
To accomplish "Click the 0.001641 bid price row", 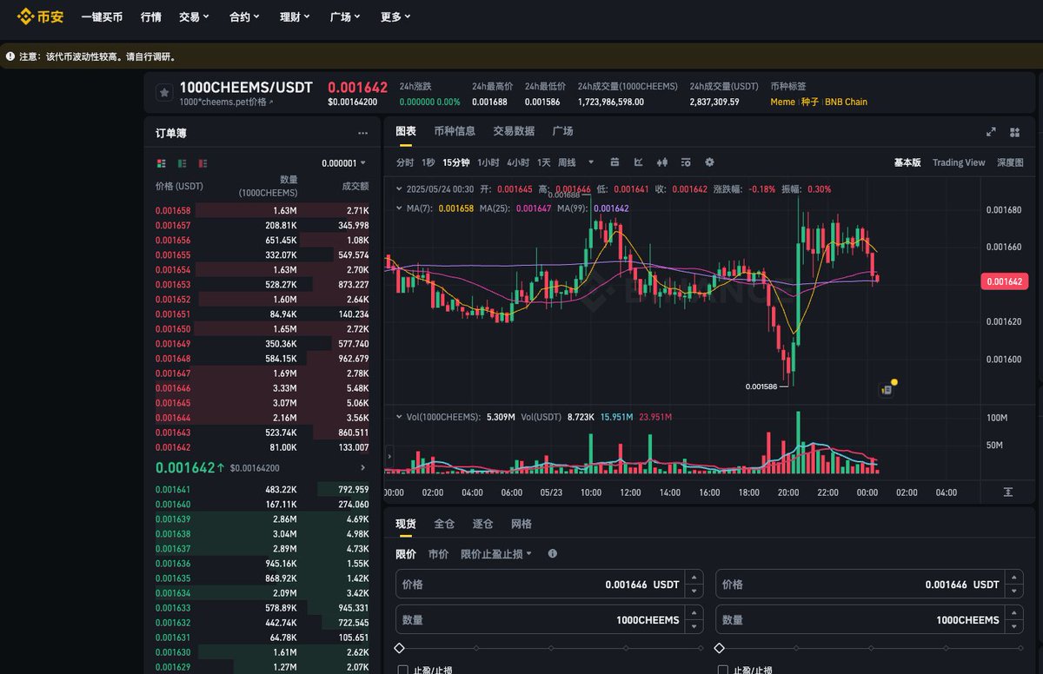I will [x=262, y=489].
